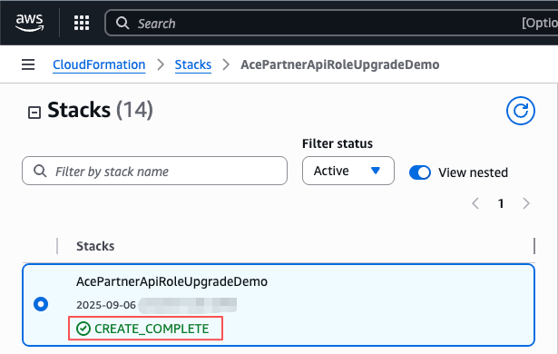Toggle the View nested switch
The width and height of the screenshot is (558, 354).
coord(419,172)
